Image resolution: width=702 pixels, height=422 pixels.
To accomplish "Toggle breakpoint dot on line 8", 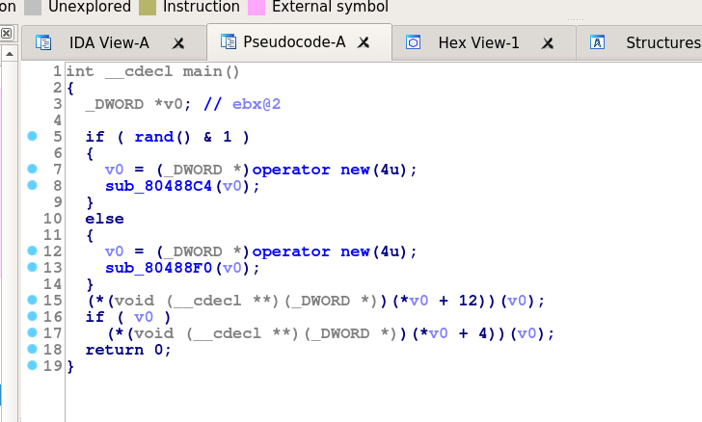I will click(x=32, y=185).
